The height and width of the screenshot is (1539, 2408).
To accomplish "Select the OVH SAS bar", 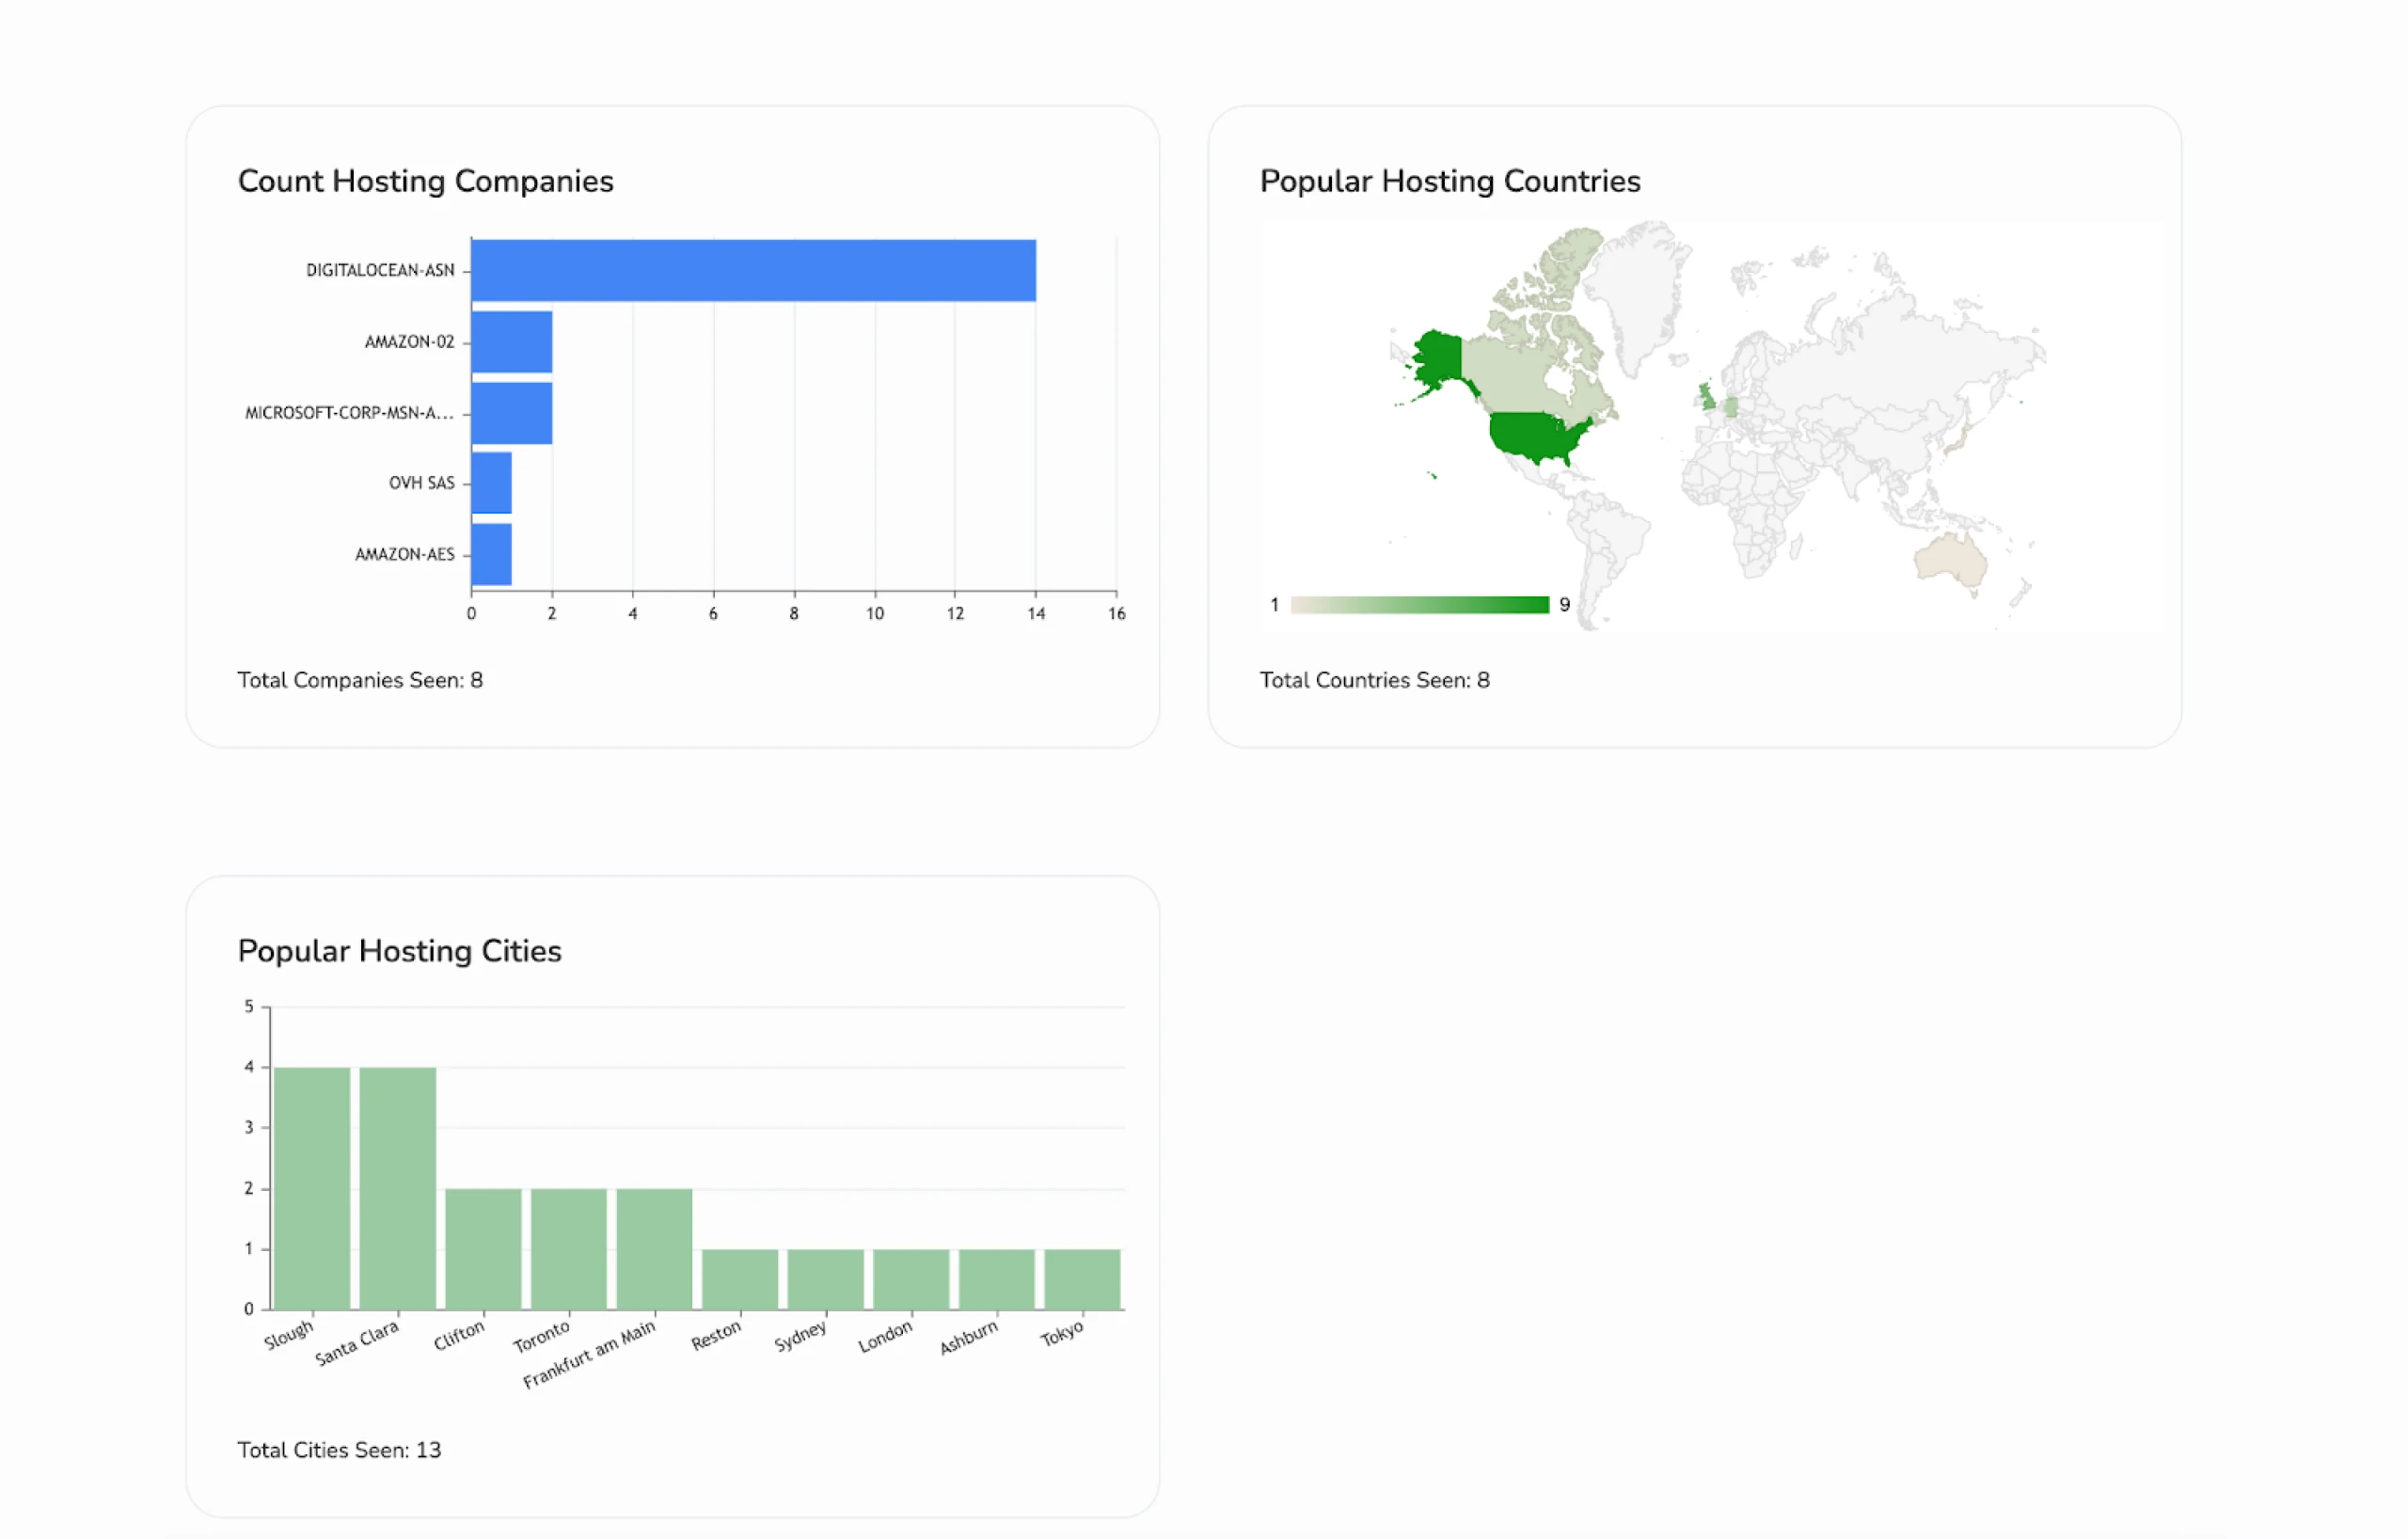I will [x=492, y=483].
